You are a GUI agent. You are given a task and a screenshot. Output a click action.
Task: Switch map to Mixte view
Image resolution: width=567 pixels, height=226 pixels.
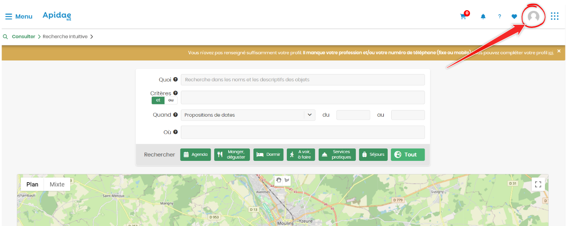click(57, 185)
